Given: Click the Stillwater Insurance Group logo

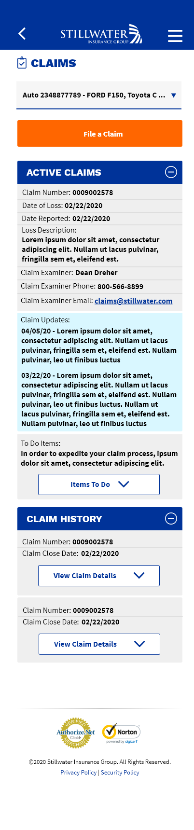Looking at the screenshot, I should tap(101, 34).
